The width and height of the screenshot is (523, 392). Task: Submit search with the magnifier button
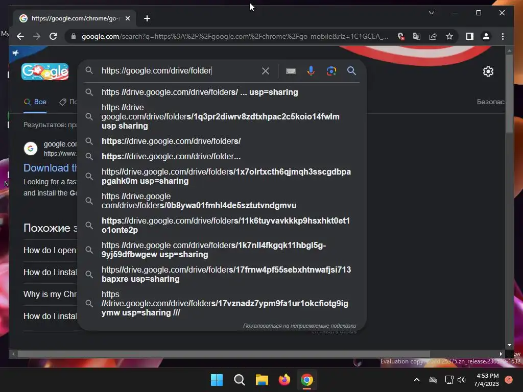pyautogui.click(x=351, y=70)
